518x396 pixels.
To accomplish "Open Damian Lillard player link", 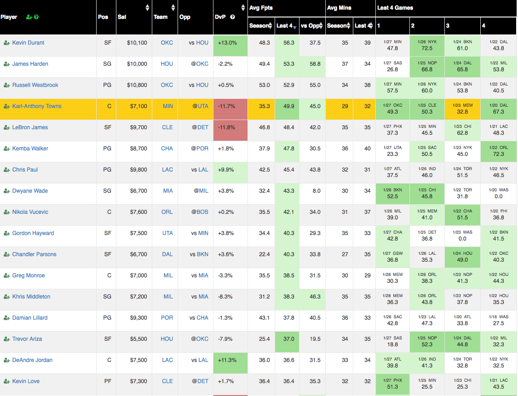I will (30, 318).
